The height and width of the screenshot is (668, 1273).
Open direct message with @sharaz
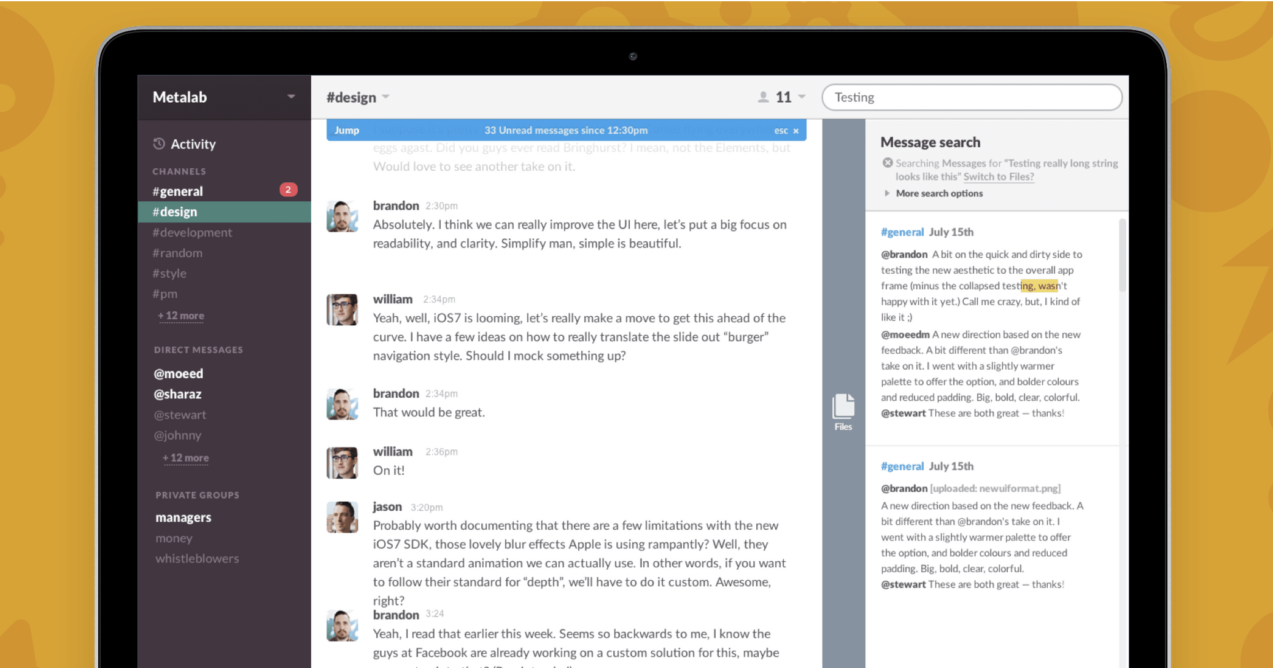click(x=177, y=394)
